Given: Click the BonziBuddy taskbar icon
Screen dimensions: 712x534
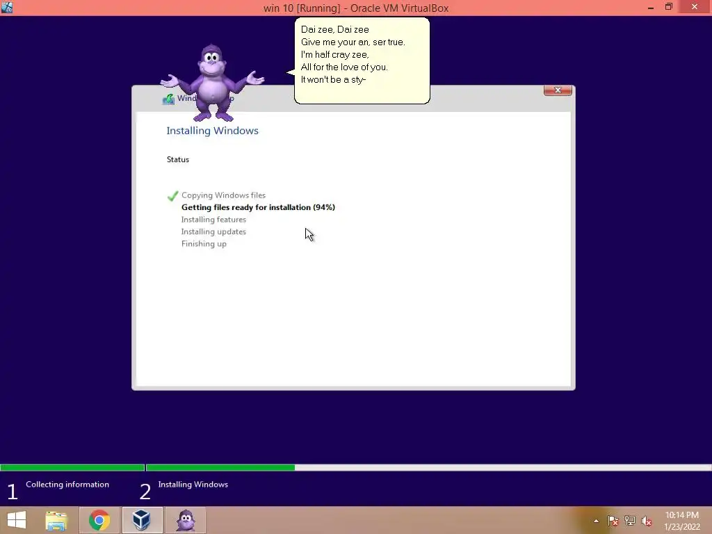Looking at the screenshot, I should [x=185, y=520].
